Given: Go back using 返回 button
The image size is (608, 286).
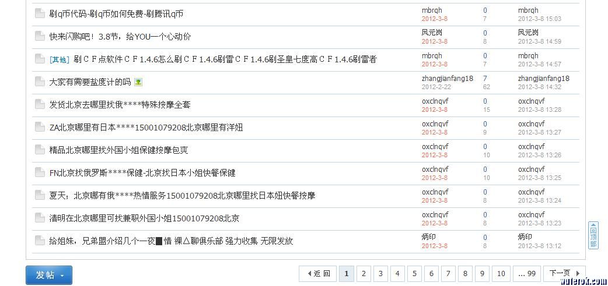Looking at the screenshot, I should coord(319,274).
